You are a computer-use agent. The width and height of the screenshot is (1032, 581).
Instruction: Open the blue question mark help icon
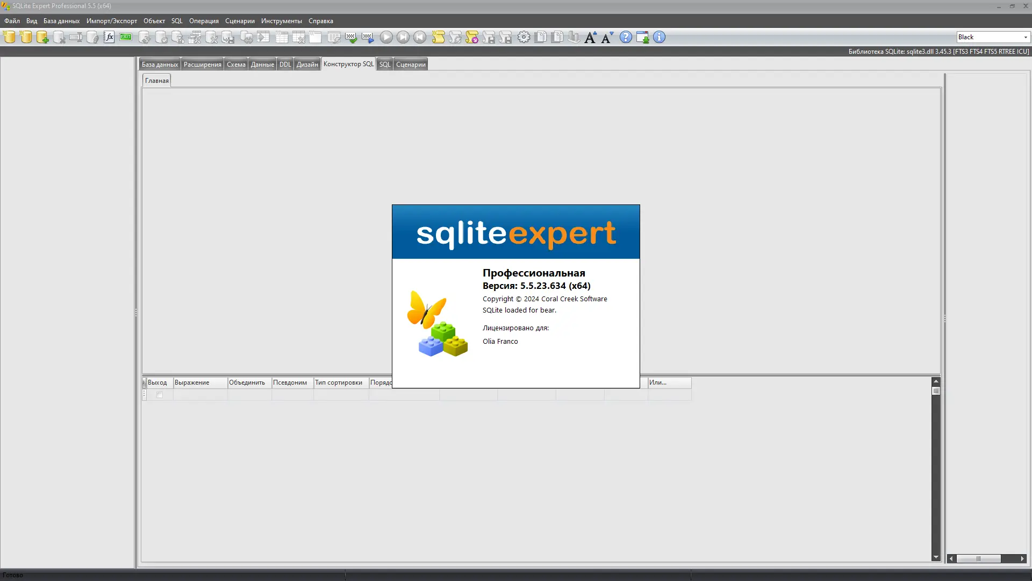click(626, 37)
